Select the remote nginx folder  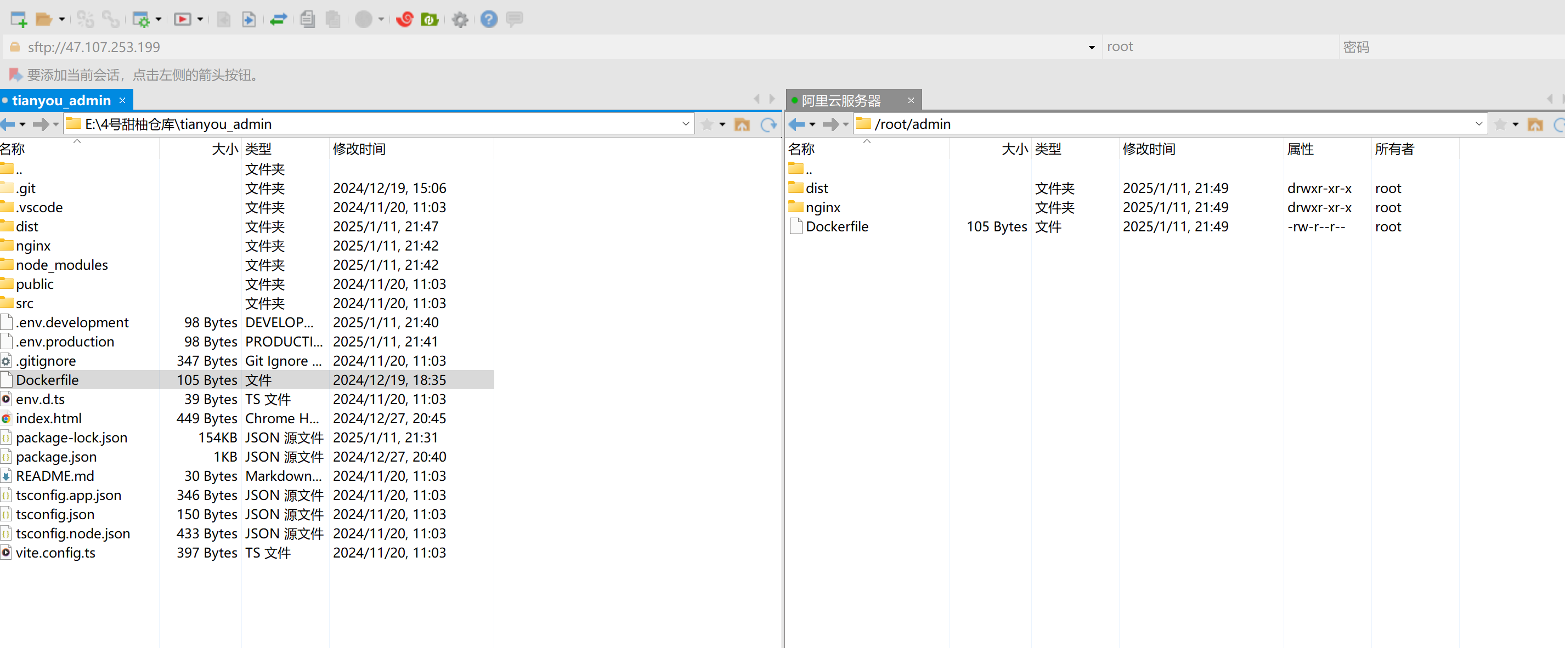pyautogui.click(x=823, y=208)
